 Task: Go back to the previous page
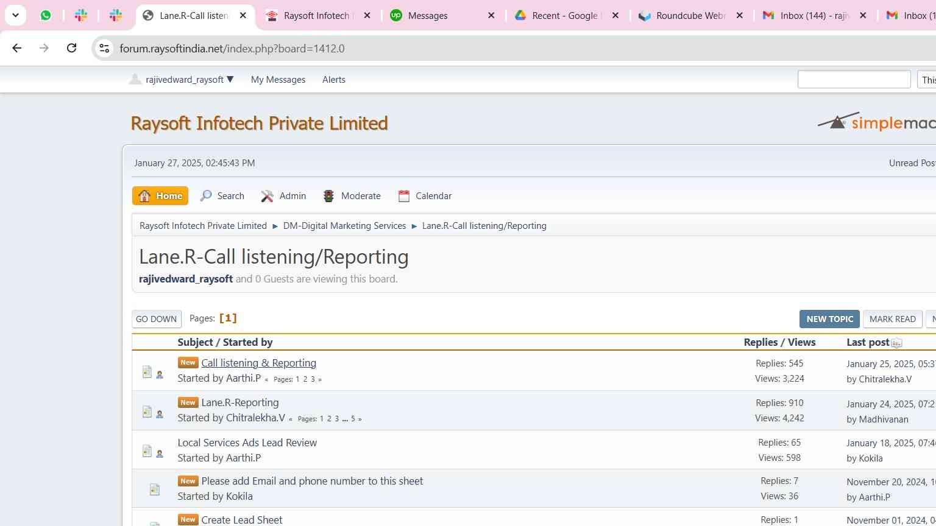17,48
